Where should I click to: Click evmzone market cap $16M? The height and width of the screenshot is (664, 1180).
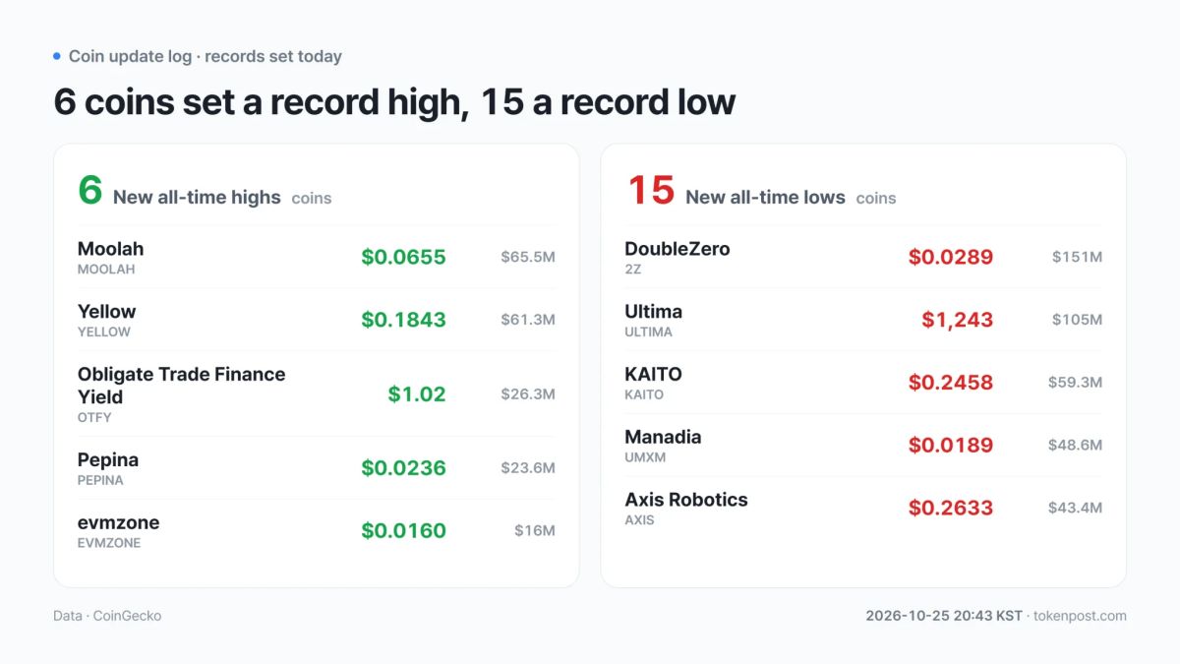click(535, 531)
